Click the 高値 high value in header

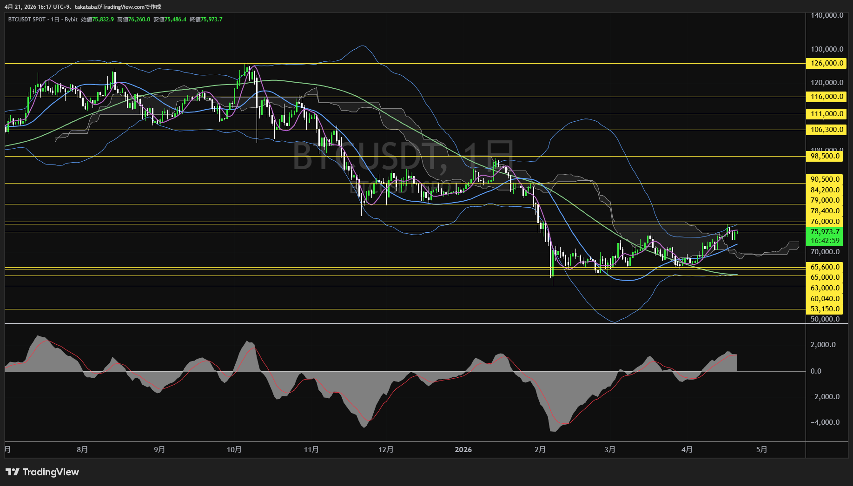click(139, 20)
